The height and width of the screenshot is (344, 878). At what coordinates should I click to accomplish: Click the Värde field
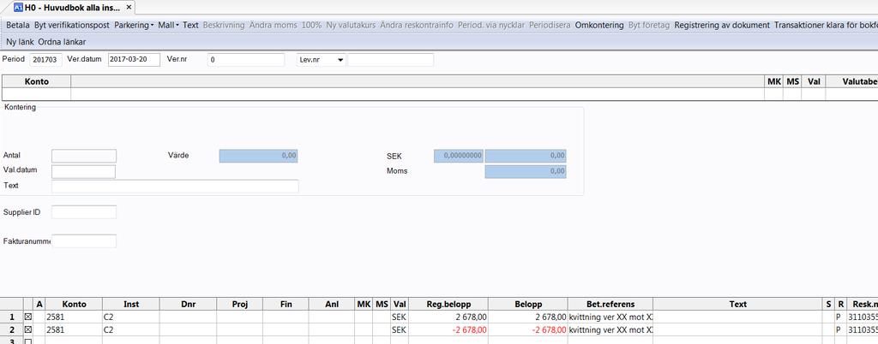pyautogui.click(x=258, y=156)
